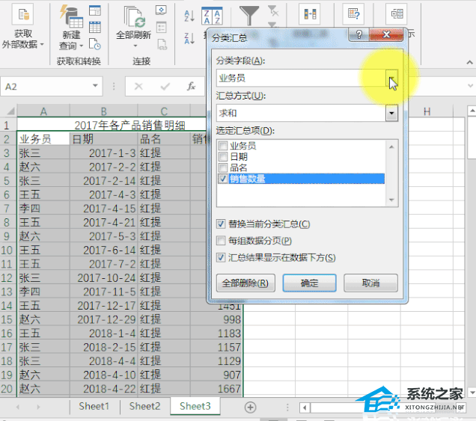Click the help question mark in dialog
The width and height of the screenshot is (476, 421).
pyautogui.click(x=359, y=35)
